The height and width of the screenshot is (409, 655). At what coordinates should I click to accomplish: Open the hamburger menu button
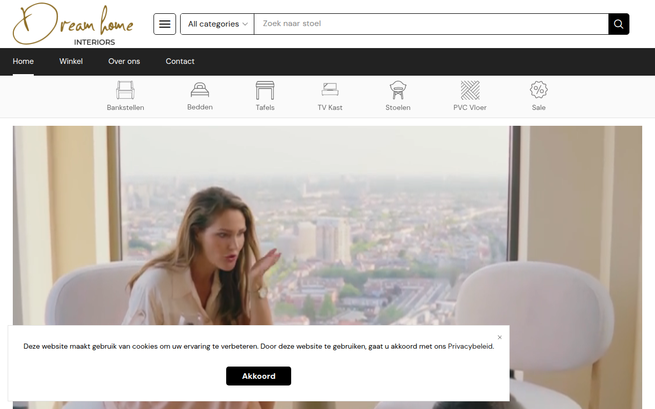165,24
